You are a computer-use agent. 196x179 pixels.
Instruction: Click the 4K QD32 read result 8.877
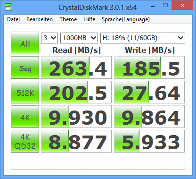coord(76,141)
